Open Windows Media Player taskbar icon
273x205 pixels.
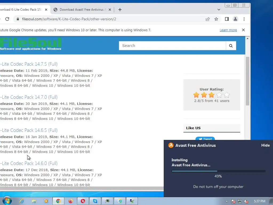46,201
